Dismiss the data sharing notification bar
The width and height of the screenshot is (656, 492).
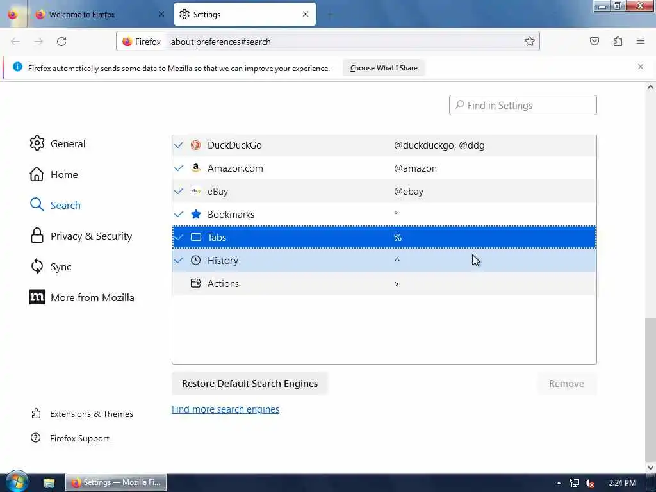click(641, 67)
